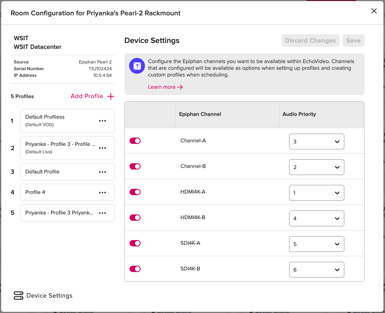Viewport: 385px width, 313px height.
Task: Open options menu for profile 5 Priyanka
Action: coord(102,213)
